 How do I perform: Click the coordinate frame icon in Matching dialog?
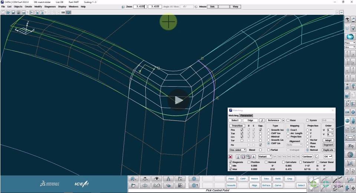[316, 157]
